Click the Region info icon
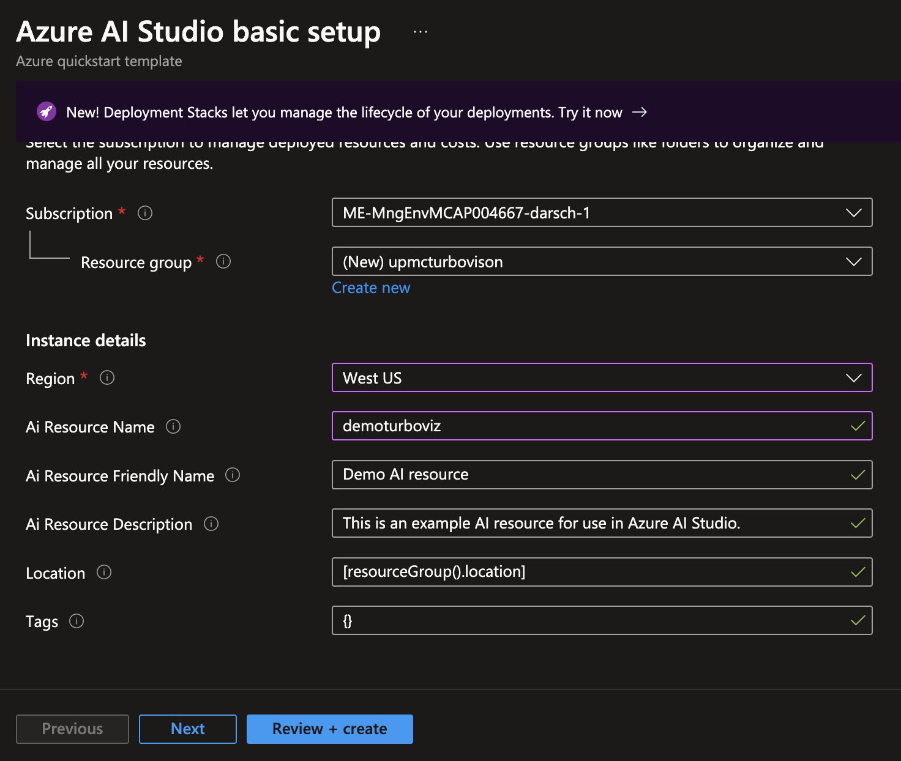This screenshot has width=901, height=761. 107,378
